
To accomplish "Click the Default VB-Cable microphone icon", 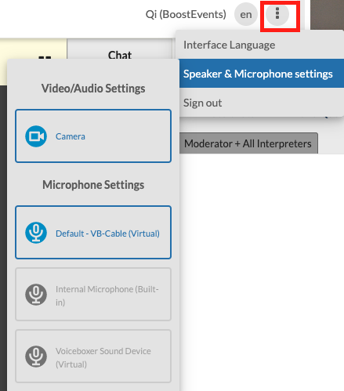I will 36,233.
